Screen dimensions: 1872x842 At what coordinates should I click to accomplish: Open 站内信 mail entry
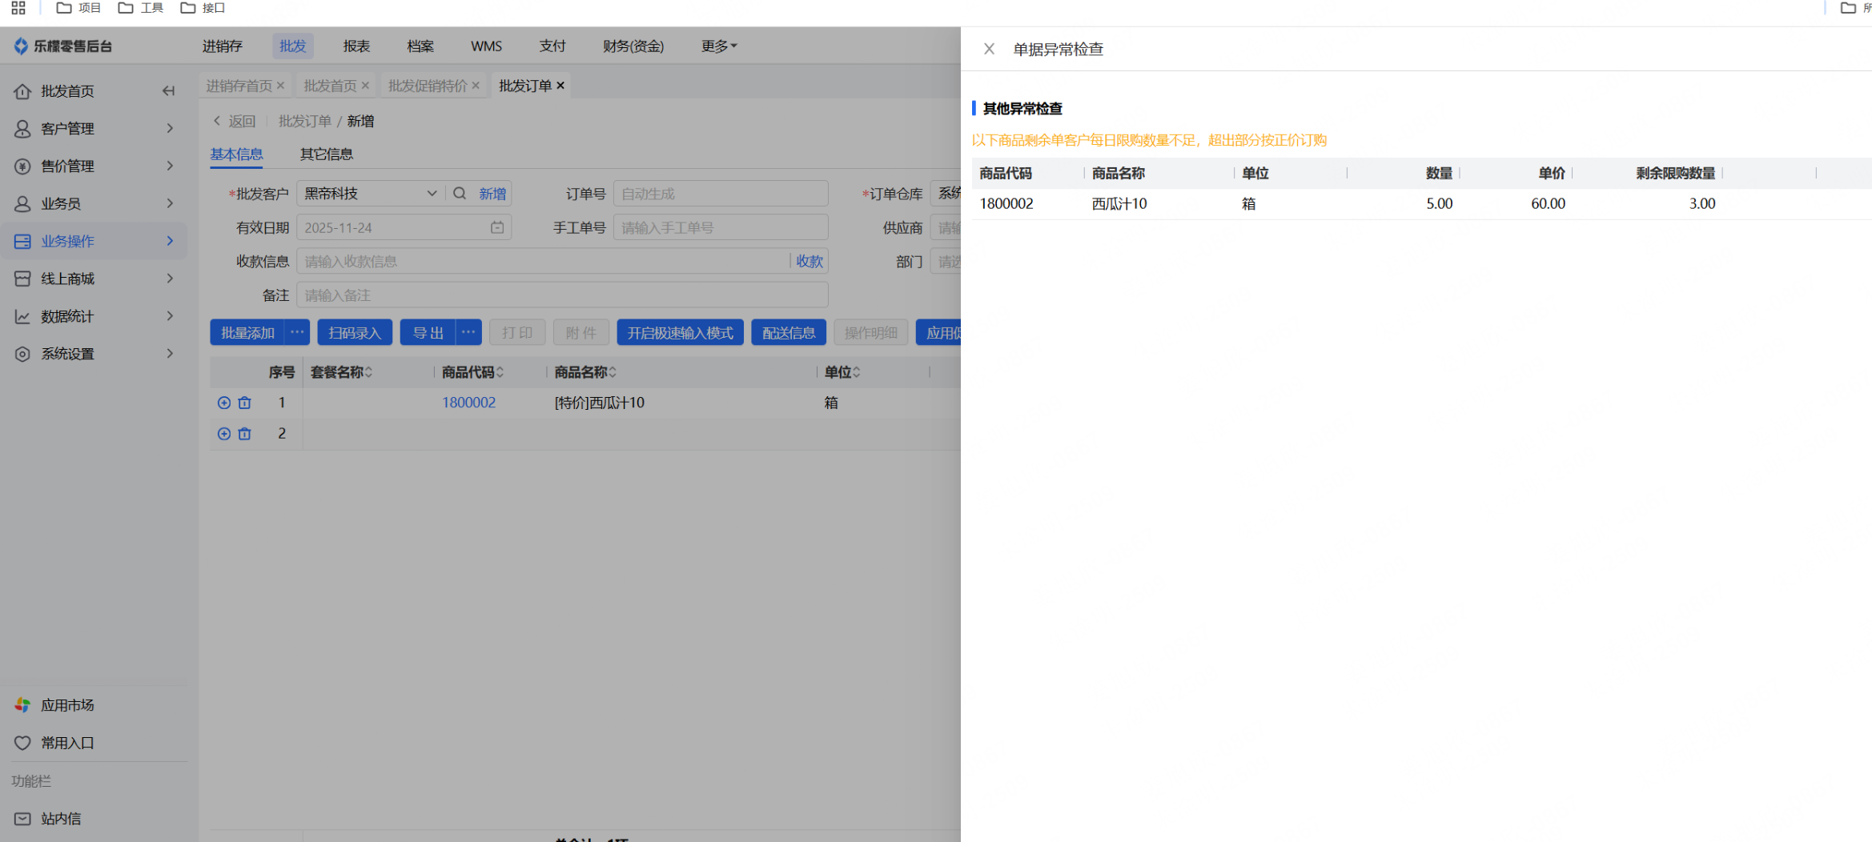click(x=48, y=819)
